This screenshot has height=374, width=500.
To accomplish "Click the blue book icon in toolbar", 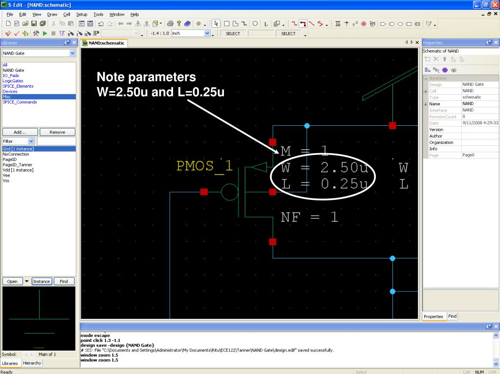I will click(x=188, y=23).
